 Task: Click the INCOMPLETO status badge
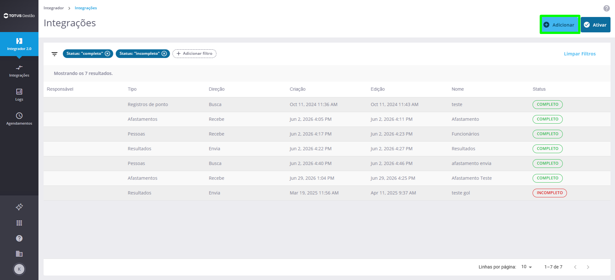pos(550,193)
